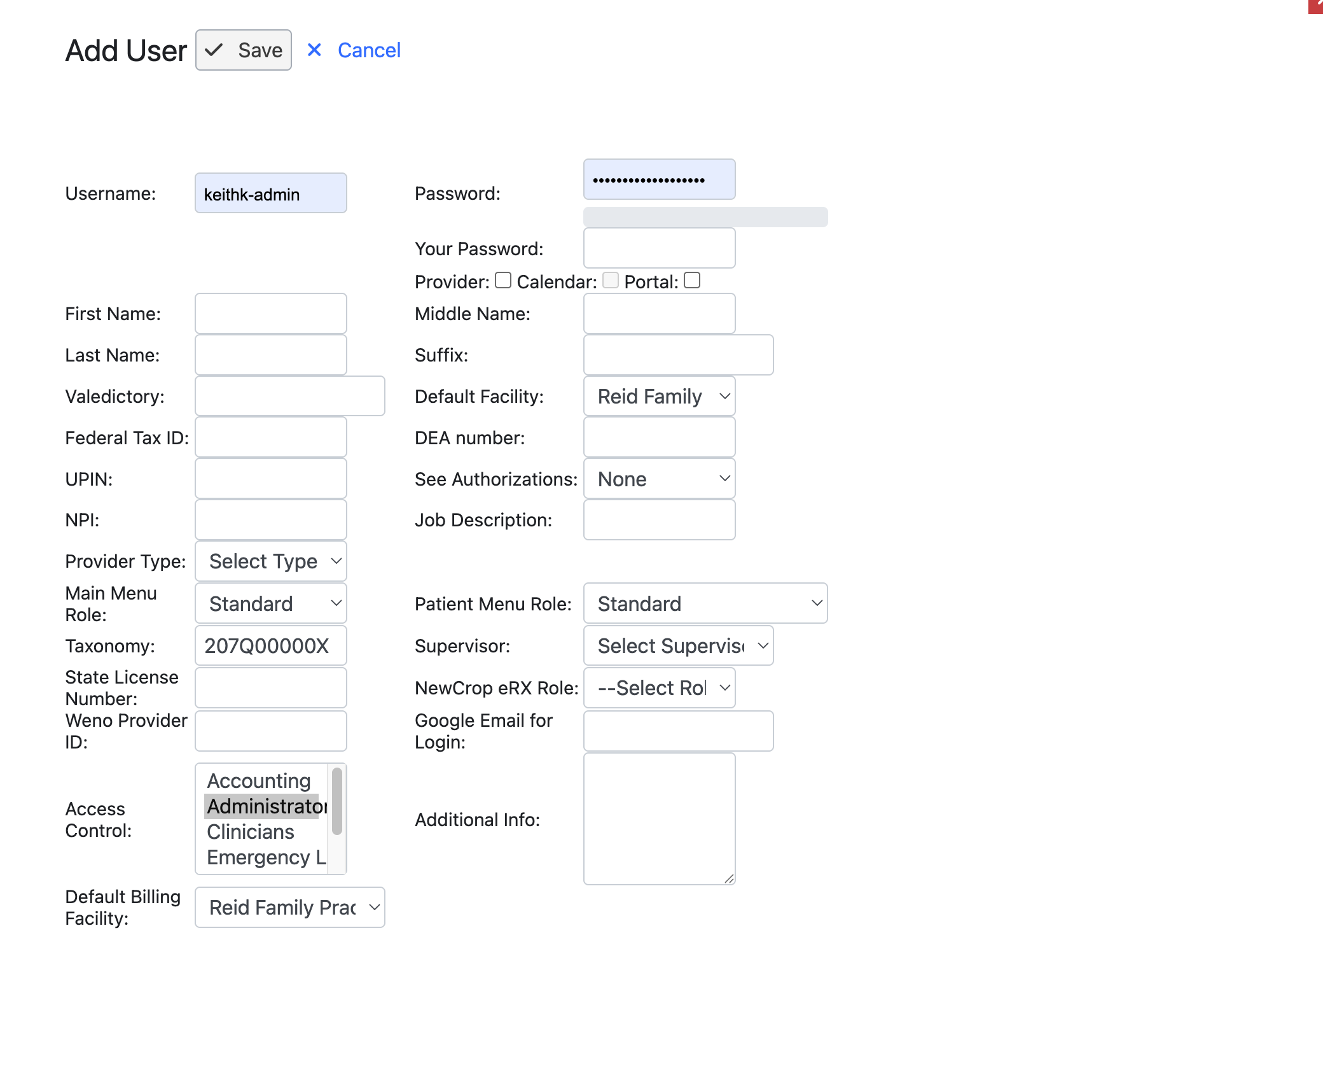Expand the NewCrop eRX Role dropdown
The width and height of the screenshot is (1323, 1068).
(x=659, y=688)
